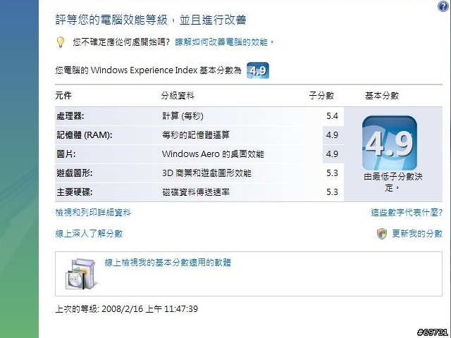Screen dimensions: 451x338
Task: Open 線上深入了解分數 link
Action: tap(89, 233)
